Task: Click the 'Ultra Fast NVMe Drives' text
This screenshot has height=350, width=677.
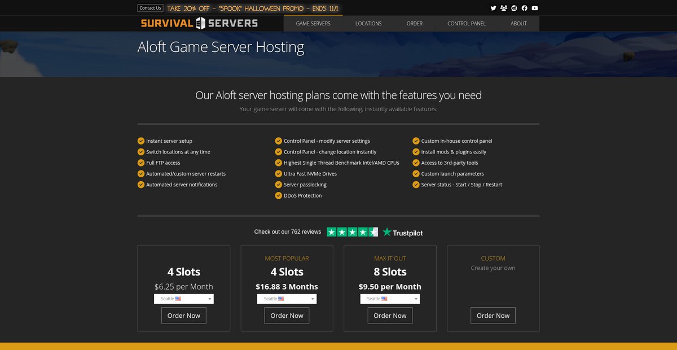Action: point(311,174)
